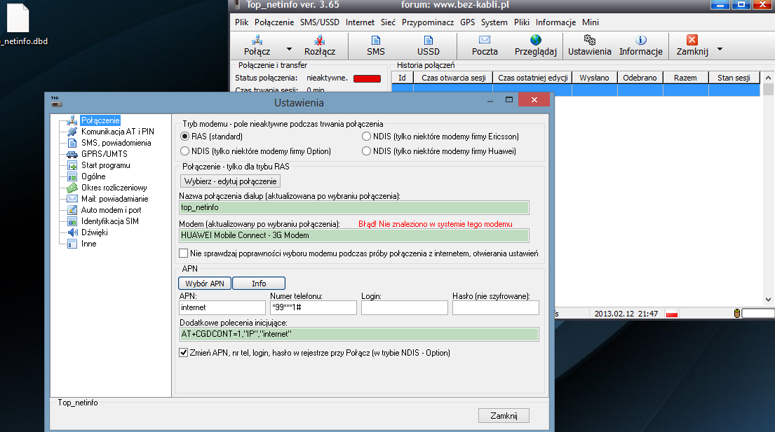The height and width of the screenshot is (432, 775).
Task: Open the SMS toolbar icon
Action: click(376, 46)
